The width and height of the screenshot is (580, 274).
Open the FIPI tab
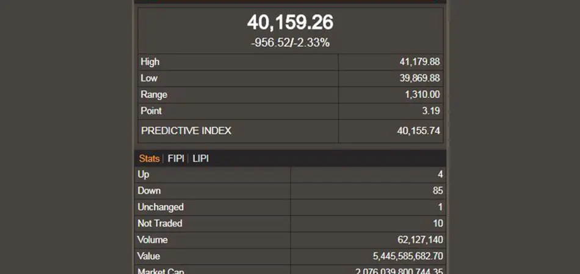click(176, 158)
